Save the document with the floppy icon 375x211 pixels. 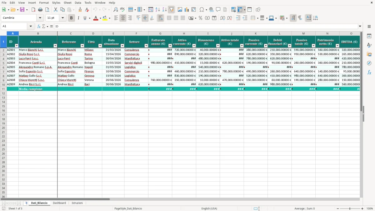tap(22, 10)
